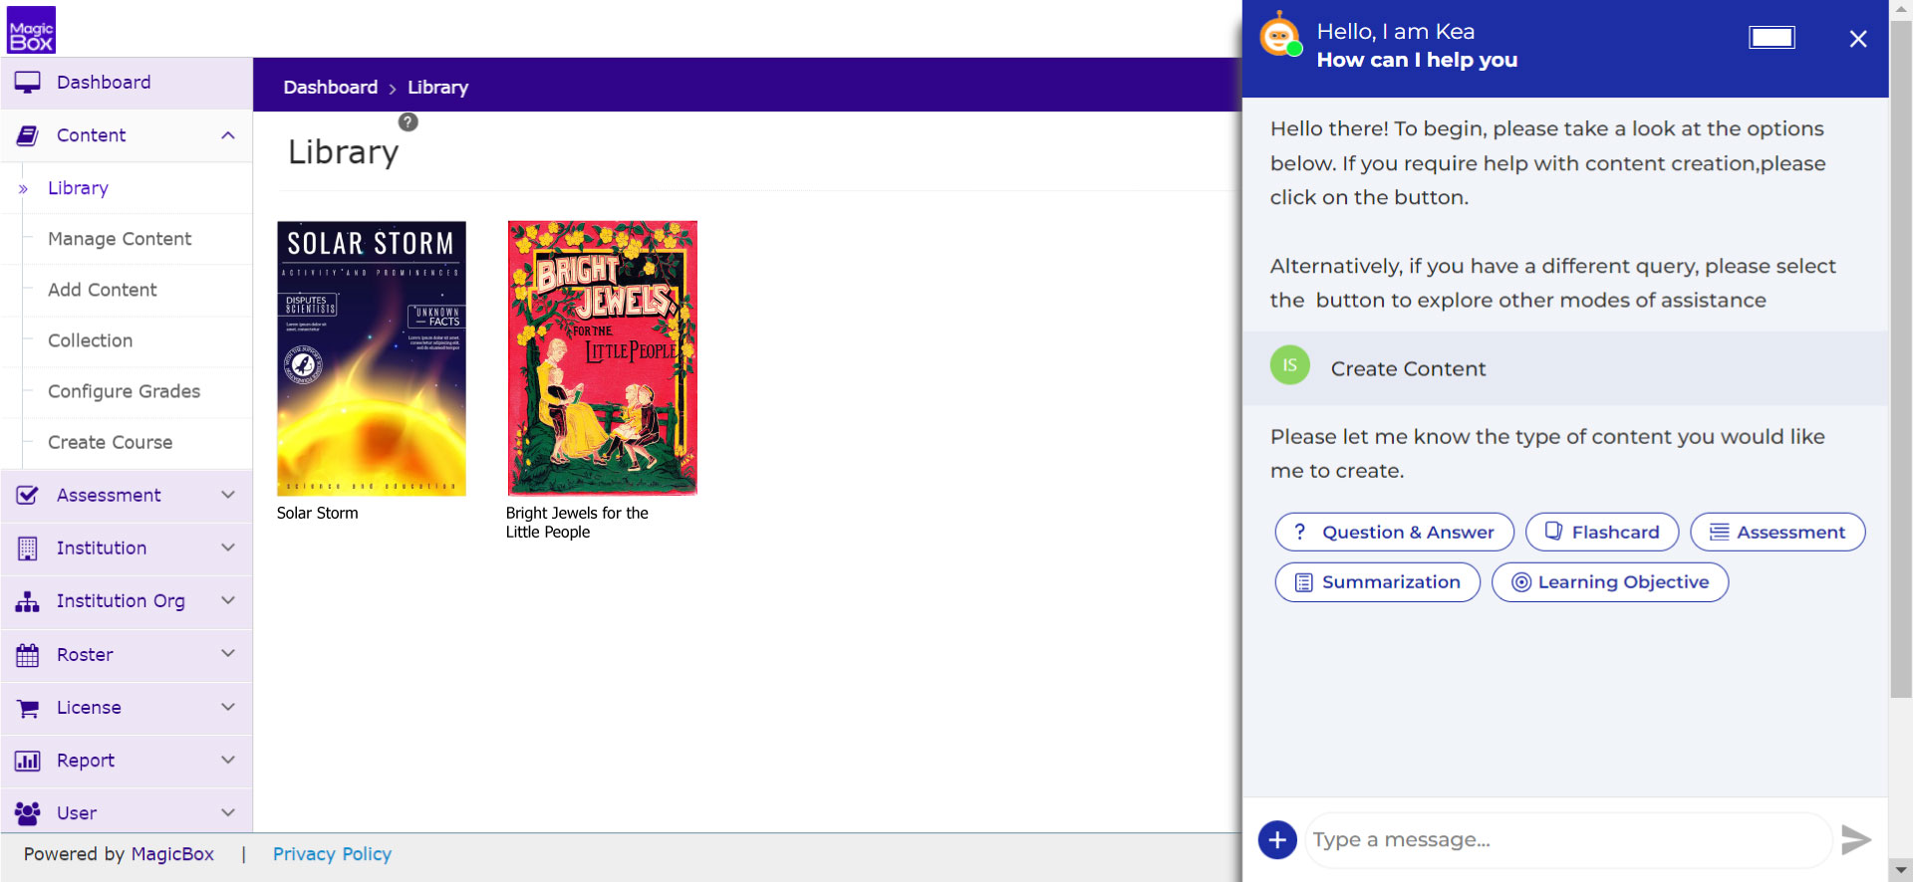This screenshot has width=1913, height=882.
Task: Expand the Institution Org menu
Action: 228,600
